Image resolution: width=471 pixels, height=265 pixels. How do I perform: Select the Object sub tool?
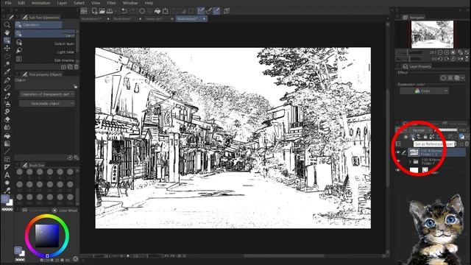point(46,35)
